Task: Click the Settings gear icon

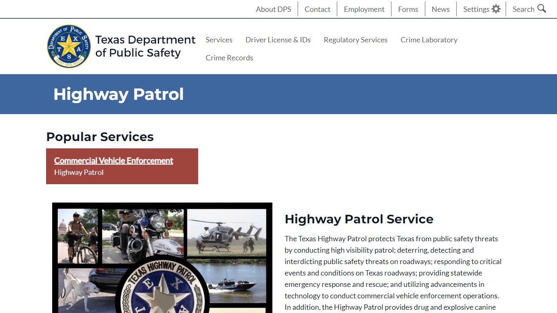Action: point(496,9)
